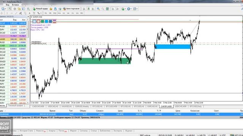Open the Strategy Tester icon
Image resolution: width=243 pixels, height=136 pixels.
point(28,9)
